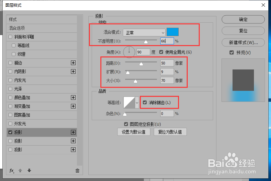Click the style preview thumbnail
This screenshot has height=181, width=271.
(243, 80)
